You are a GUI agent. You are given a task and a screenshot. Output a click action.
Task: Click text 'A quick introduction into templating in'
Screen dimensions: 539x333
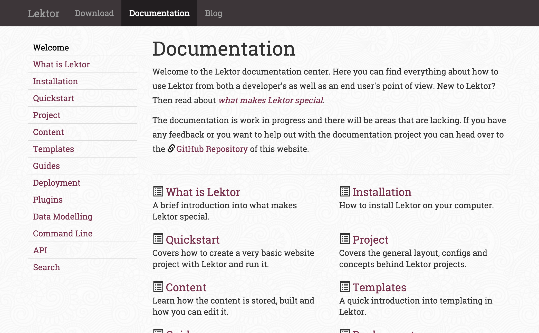[416, 301]
